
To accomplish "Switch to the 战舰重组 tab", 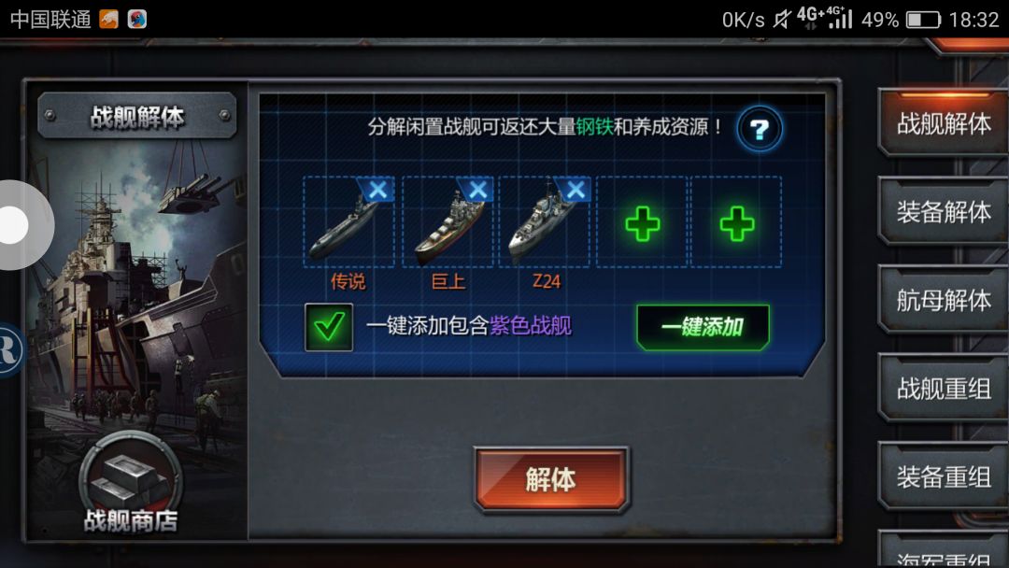I will [x=944, y=389].
